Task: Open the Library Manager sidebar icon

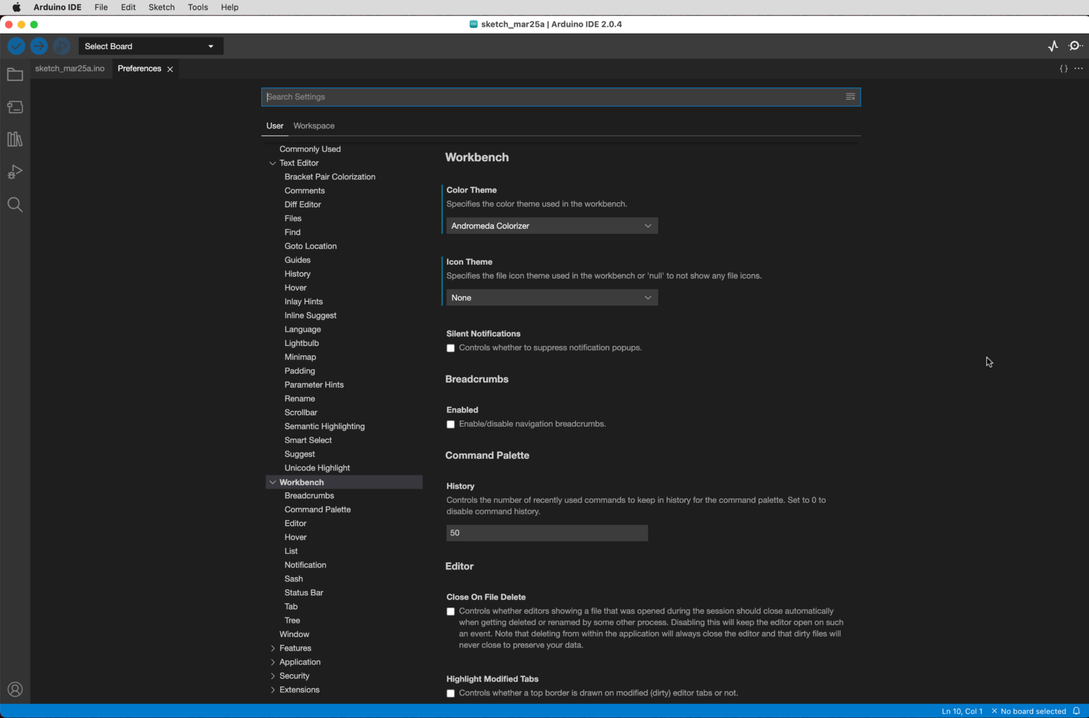Action: point(15,139)
